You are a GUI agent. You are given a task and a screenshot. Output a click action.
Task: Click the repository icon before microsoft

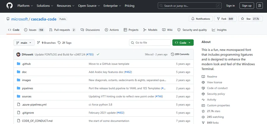[x=8, y=19]
